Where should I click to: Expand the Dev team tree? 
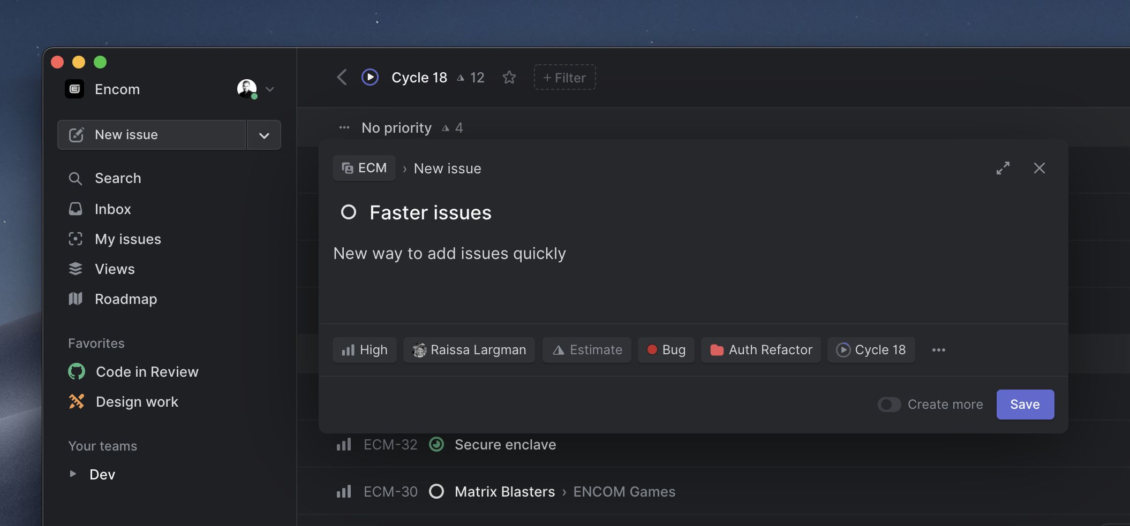[73, 474]
